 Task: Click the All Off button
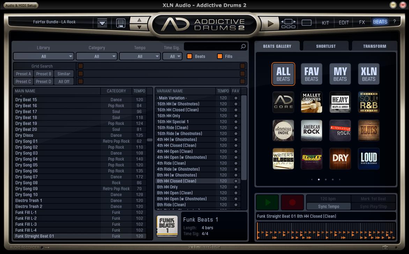pyautogui.click(x=64, y=81)
